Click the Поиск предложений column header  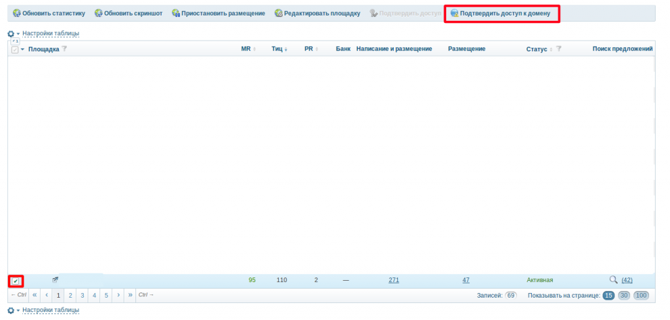click(x=623, y=49)
